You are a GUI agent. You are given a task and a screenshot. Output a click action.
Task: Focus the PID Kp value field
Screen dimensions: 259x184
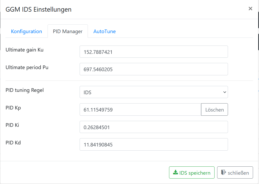coord(140,109)
